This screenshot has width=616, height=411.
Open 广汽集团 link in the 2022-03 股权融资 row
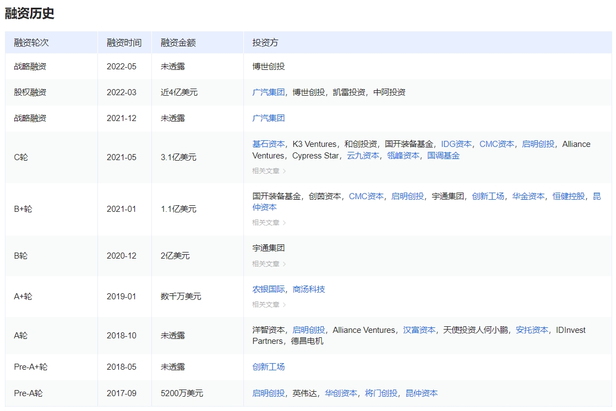coord(269,92)
